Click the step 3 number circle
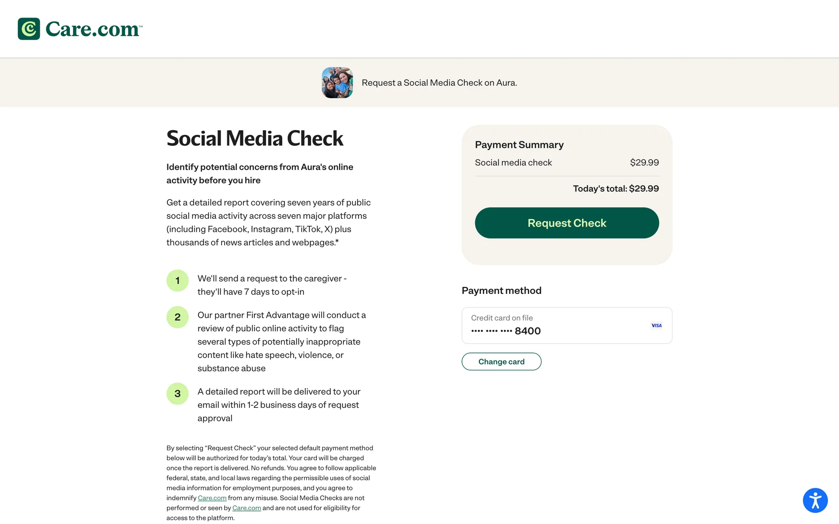The height and width of the screenshot is (524, 839). coord(177,393)
